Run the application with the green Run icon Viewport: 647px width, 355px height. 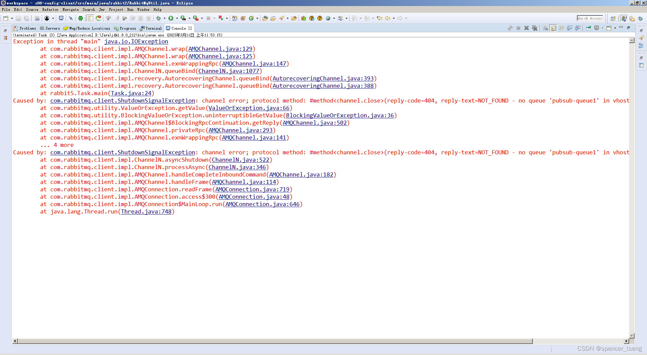(x=171, y=18)
